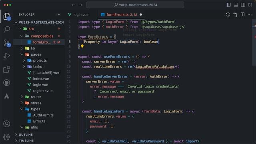Click 'Invalid login credentials' string
The height and width of the screenshot is (144, 256).
(153, 86)
